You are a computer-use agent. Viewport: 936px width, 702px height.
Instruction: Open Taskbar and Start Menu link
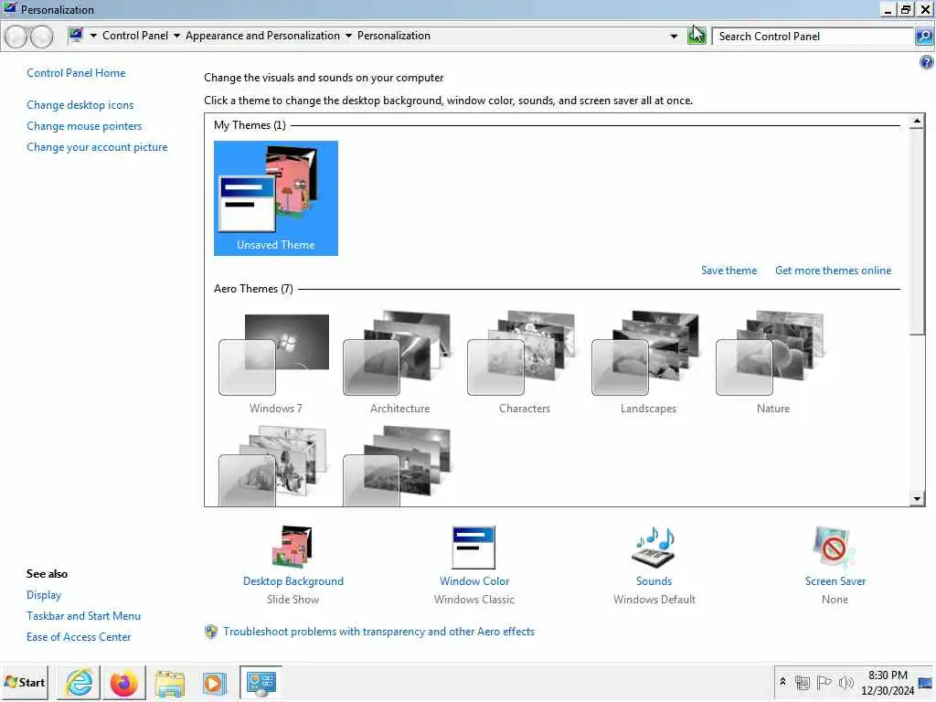[83, 616]
